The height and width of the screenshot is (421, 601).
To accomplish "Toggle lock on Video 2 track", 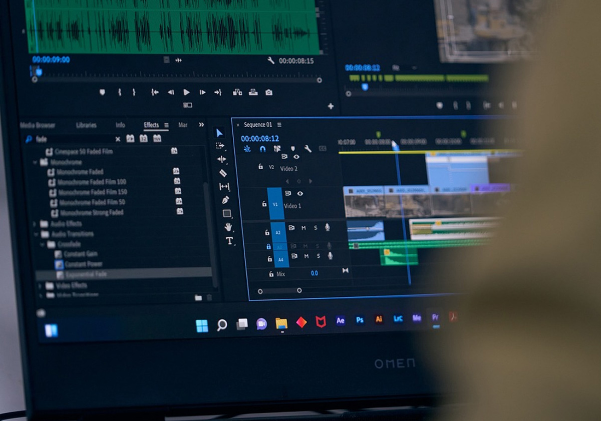I will coord(260,167).
